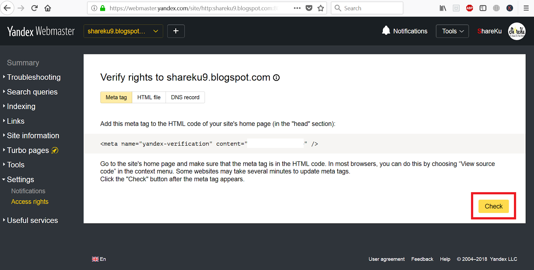Show site information icon in address bar
This screenshot has width=534, height=270.
(x=94, y=8)
